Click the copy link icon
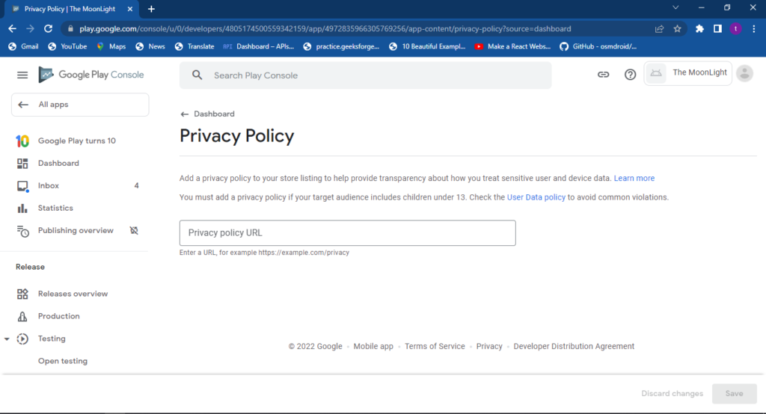The height and width of the screenshot is (414, 766). click(603, 75)
